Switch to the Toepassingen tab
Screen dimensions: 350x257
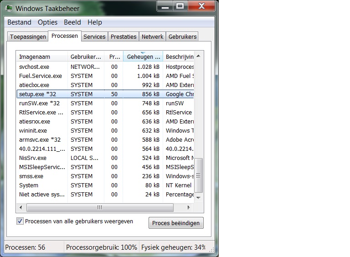[28, 37]
